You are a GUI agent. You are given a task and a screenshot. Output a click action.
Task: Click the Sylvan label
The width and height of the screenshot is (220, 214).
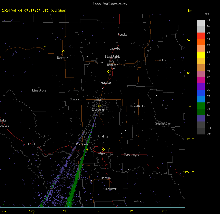(100, 62)
